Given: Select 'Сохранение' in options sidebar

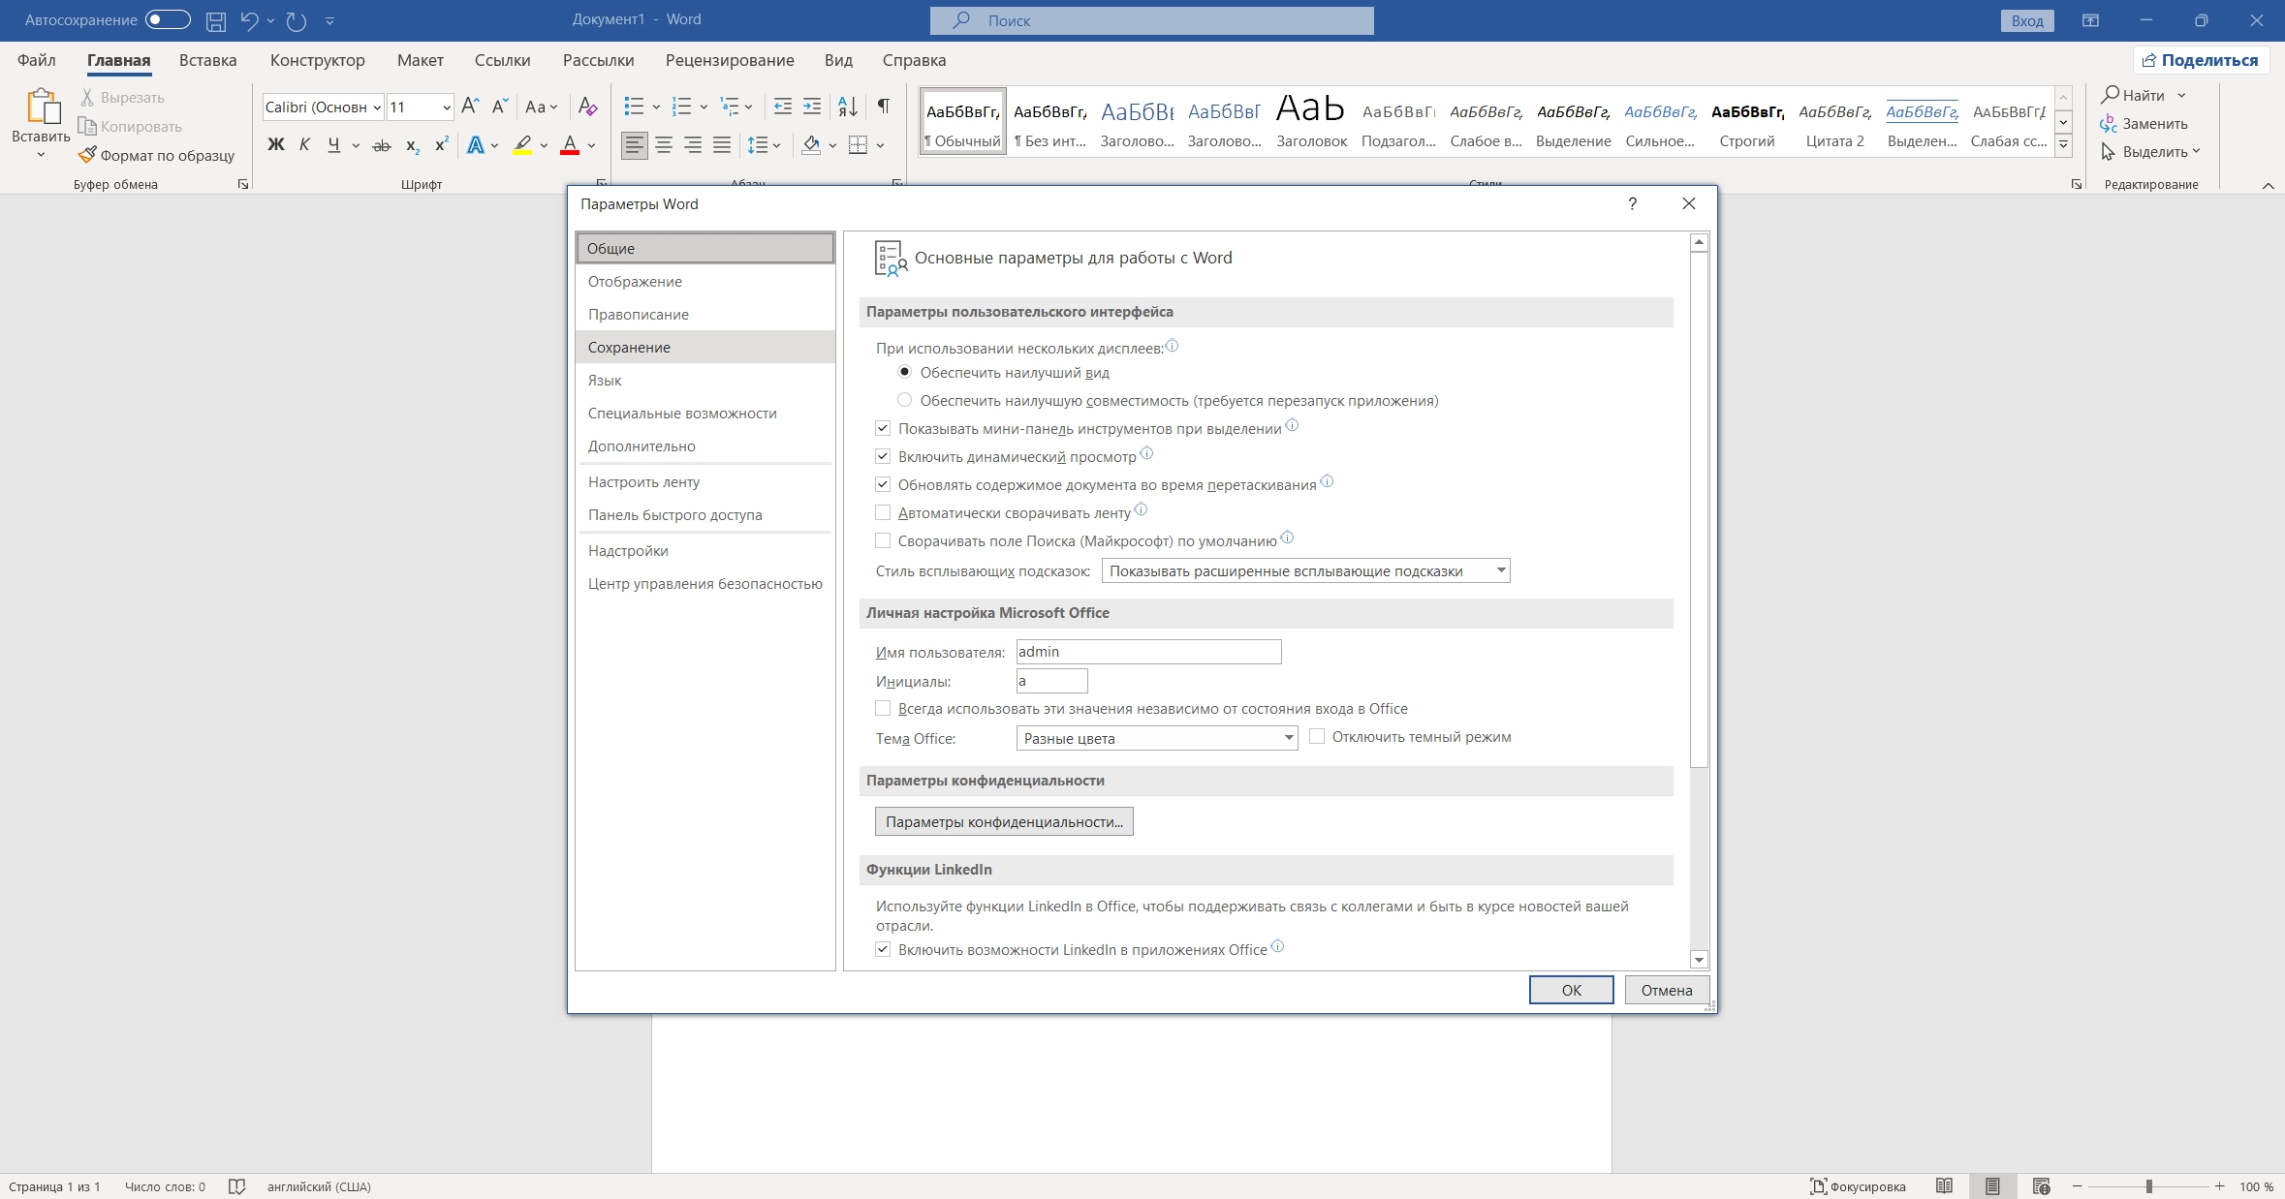Looking at the screenshot, I should click(704, 347).
